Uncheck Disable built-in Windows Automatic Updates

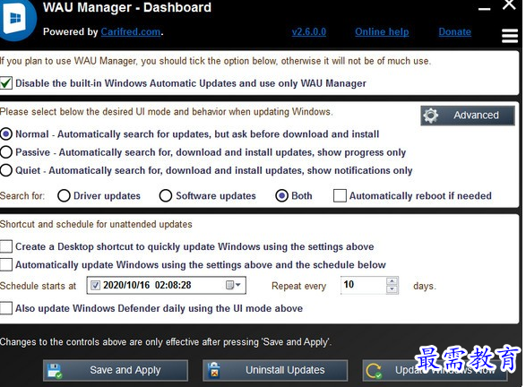(6, 82)
